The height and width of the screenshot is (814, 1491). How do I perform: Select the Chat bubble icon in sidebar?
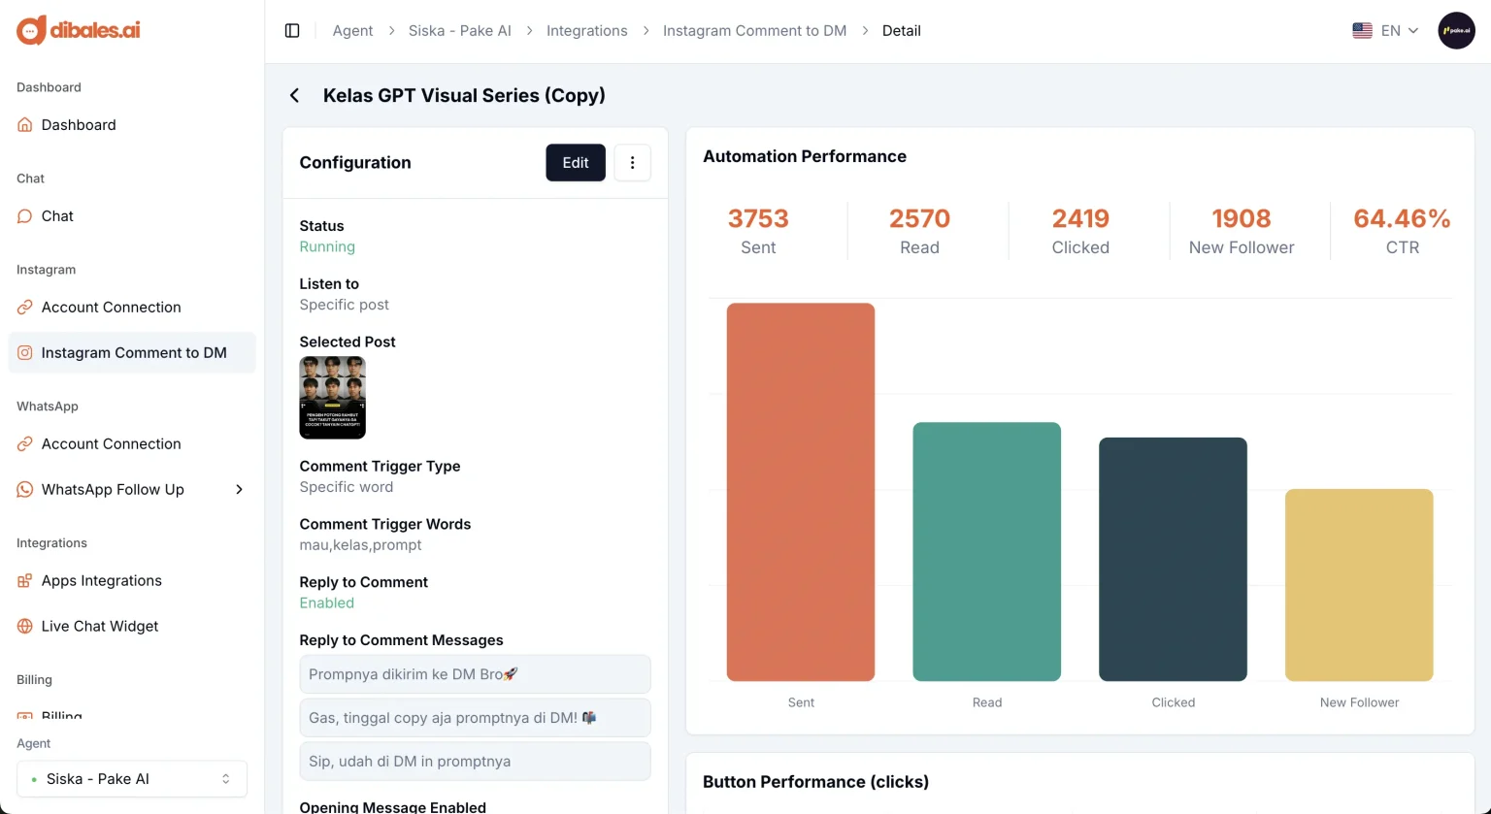click(x=24, y=215)
